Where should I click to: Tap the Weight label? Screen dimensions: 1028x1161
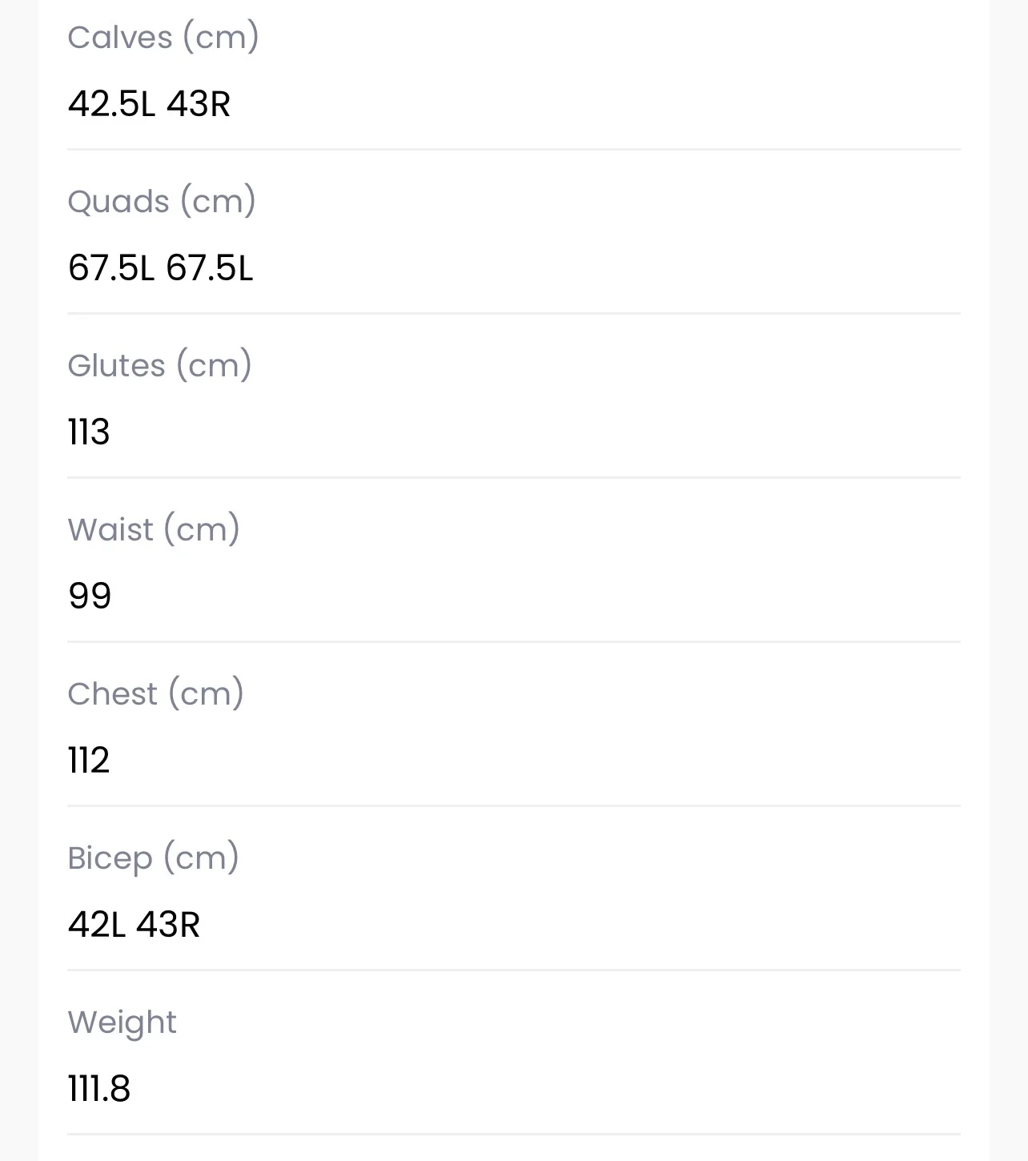click(x=122, y=1022)
